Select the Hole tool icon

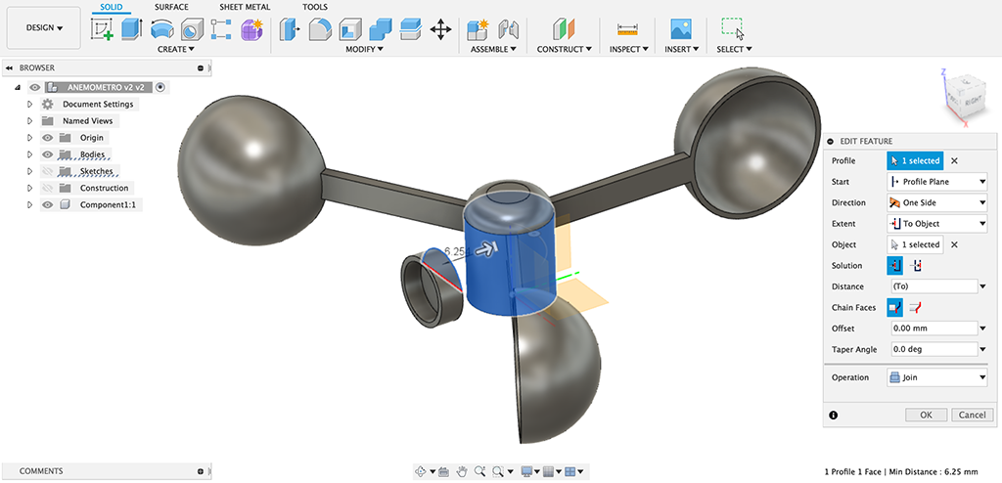point(191,29)
